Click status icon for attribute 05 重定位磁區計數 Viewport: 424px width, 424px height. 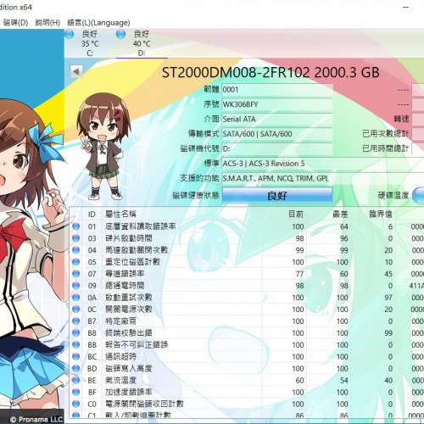(x=75, y=262)
